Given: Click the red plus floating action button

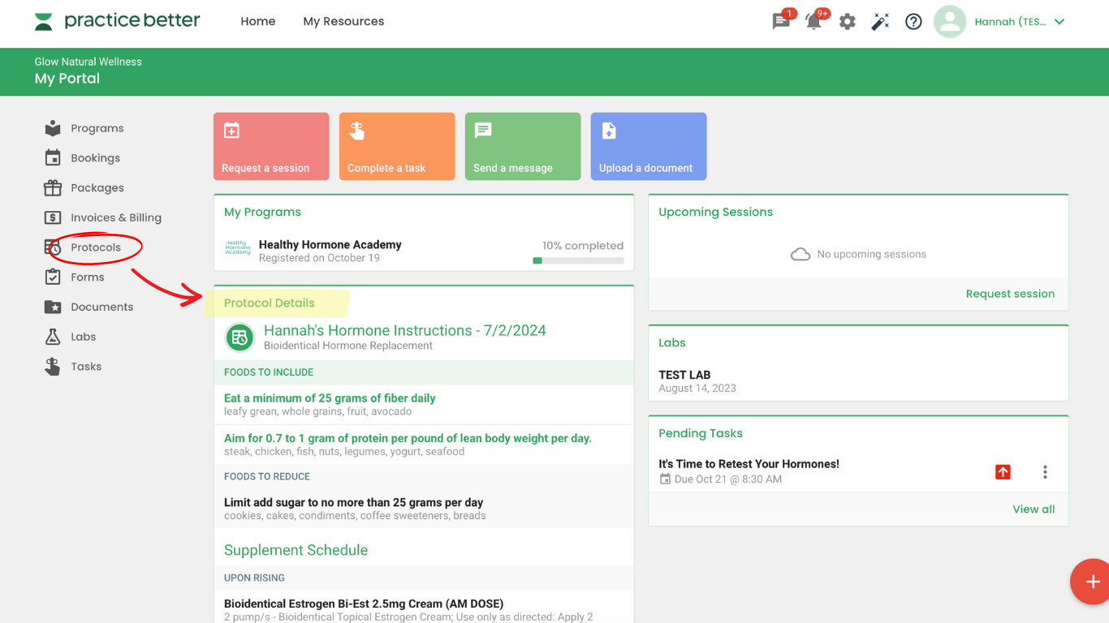Looking at the screenshot, I should (x=1093, y=582).
